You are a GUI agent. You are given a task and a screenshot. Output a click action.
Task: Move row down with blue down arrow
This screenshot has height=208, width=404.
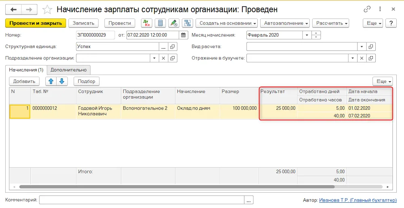62,81
